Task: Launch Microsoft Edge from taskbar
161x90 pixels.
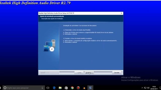Action: click(x=54, y=88)
